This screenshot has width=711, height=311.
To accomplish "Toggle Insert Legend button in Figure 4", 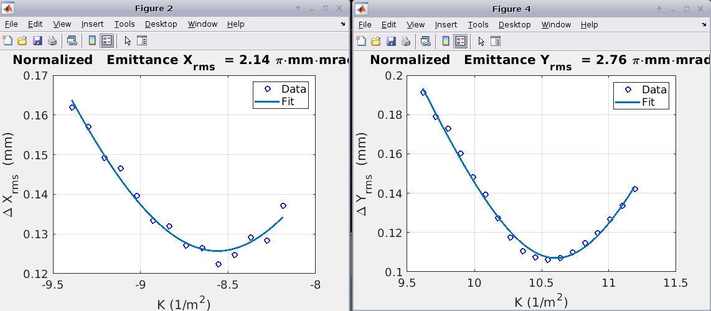I will [x=460, y=41].
